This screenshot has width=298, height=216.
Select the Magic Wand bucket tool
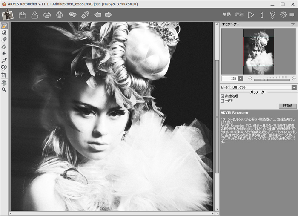coord(4,47)
